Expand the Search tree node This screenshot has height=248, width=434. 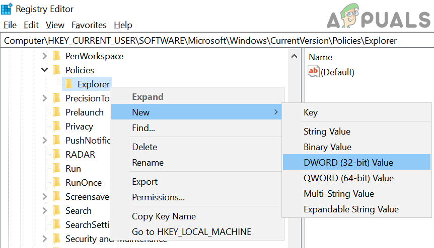45,211
